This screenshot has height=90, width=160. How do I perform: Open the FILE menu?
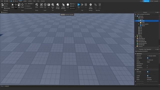(2, 1)
